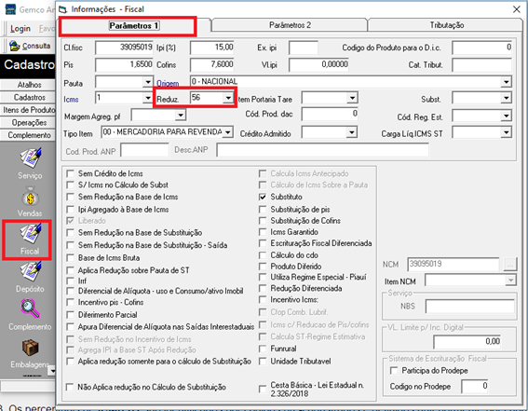Click the Origem label link
The image size is (528, 411).
tap(168, 83)
